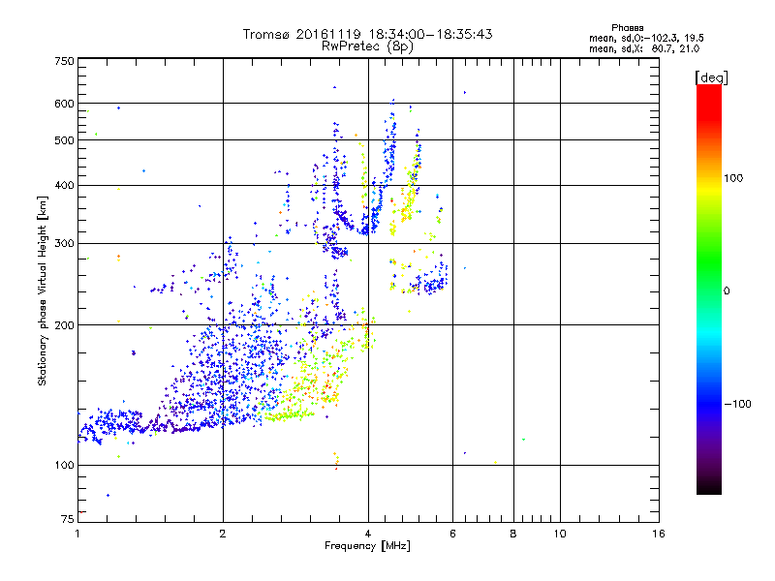Viewport: 775px width, 581px height.
Task: Click the x-axis label '2'
Action: tap(223, 534)
